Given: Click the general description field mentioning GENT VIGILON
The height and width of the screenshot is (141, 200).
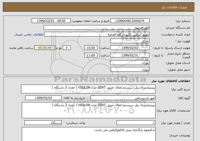Looking at the screenshot, I should 88,89.
